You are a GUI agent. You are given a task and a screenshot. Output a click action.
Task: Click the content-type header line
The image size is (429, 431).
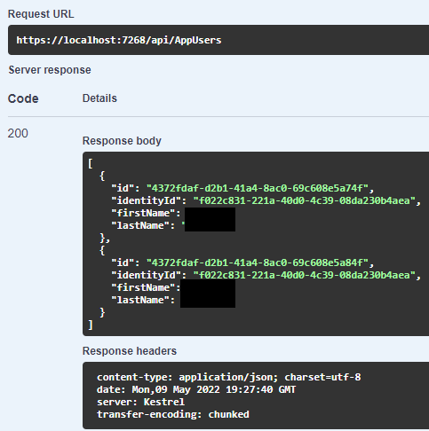pos(229,377)
